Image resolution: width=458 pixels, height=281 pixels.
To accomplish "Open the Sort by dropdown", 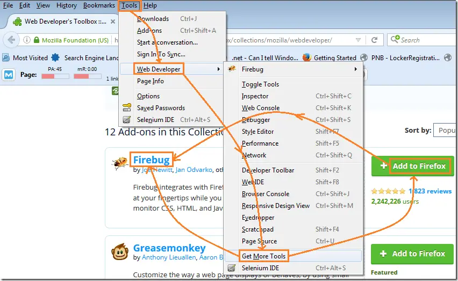I will (x=446, y=131).
